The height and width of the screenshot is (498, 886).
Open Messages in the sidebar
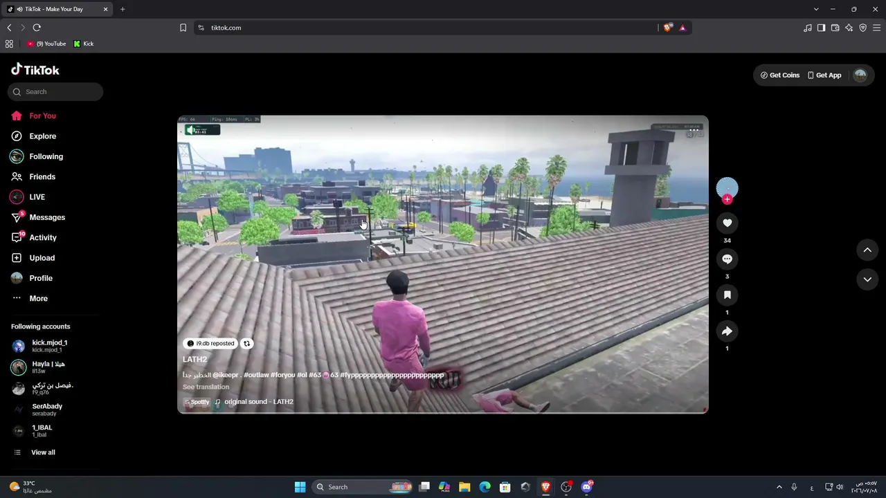point(38,217)
